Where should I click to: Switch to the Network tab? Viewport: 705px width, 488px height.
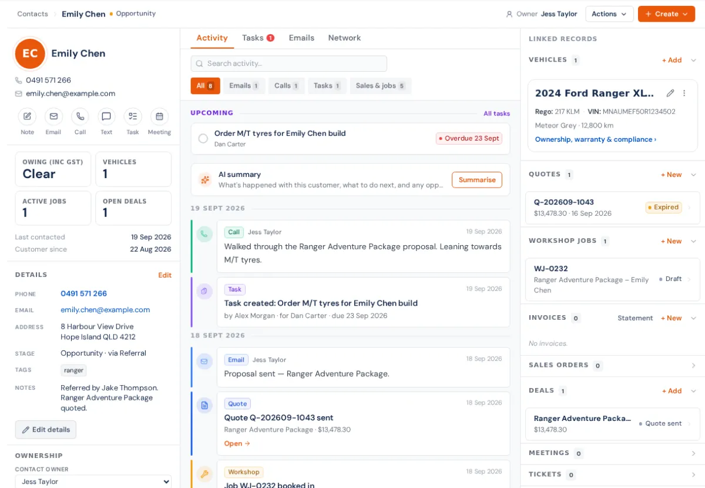point(344,38)
